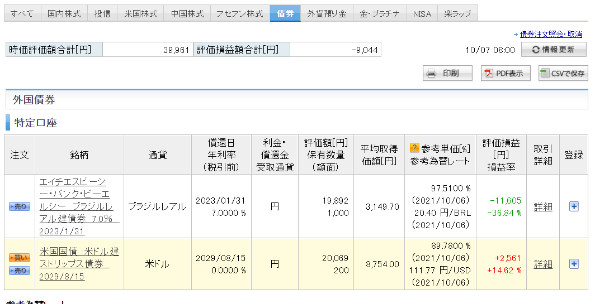Click the ブラジルレアル currency cell
This screenshot has height=304, width=595.
click(x=157, y=207)
